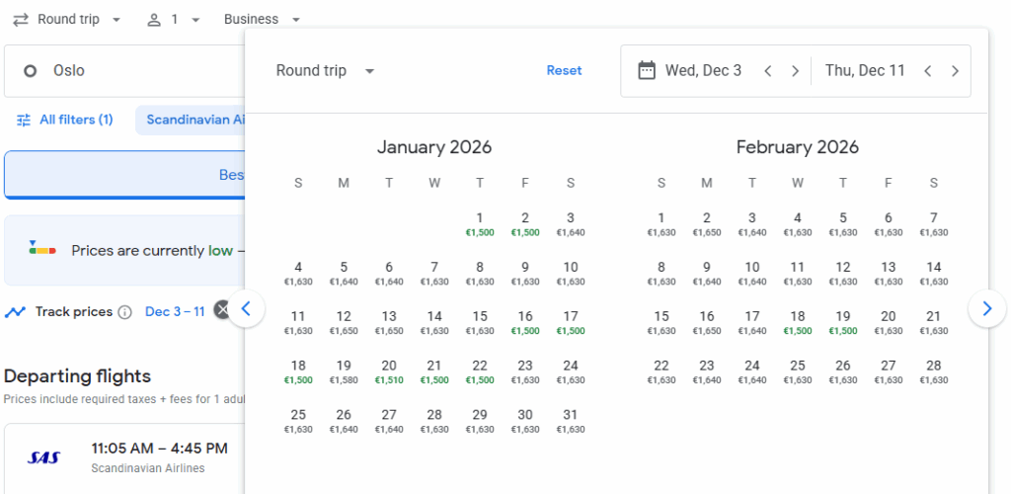Click the Track prices graph icon
This screenshot has height=494, width=1011.
click(15, 312)
